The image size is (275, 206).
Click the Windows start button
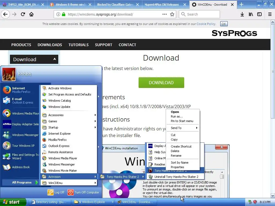[x=13, y=202]
